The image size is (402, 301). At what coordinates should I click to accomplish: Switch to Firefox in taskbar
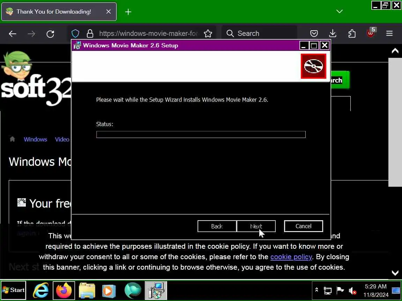(x=64, y=290)
